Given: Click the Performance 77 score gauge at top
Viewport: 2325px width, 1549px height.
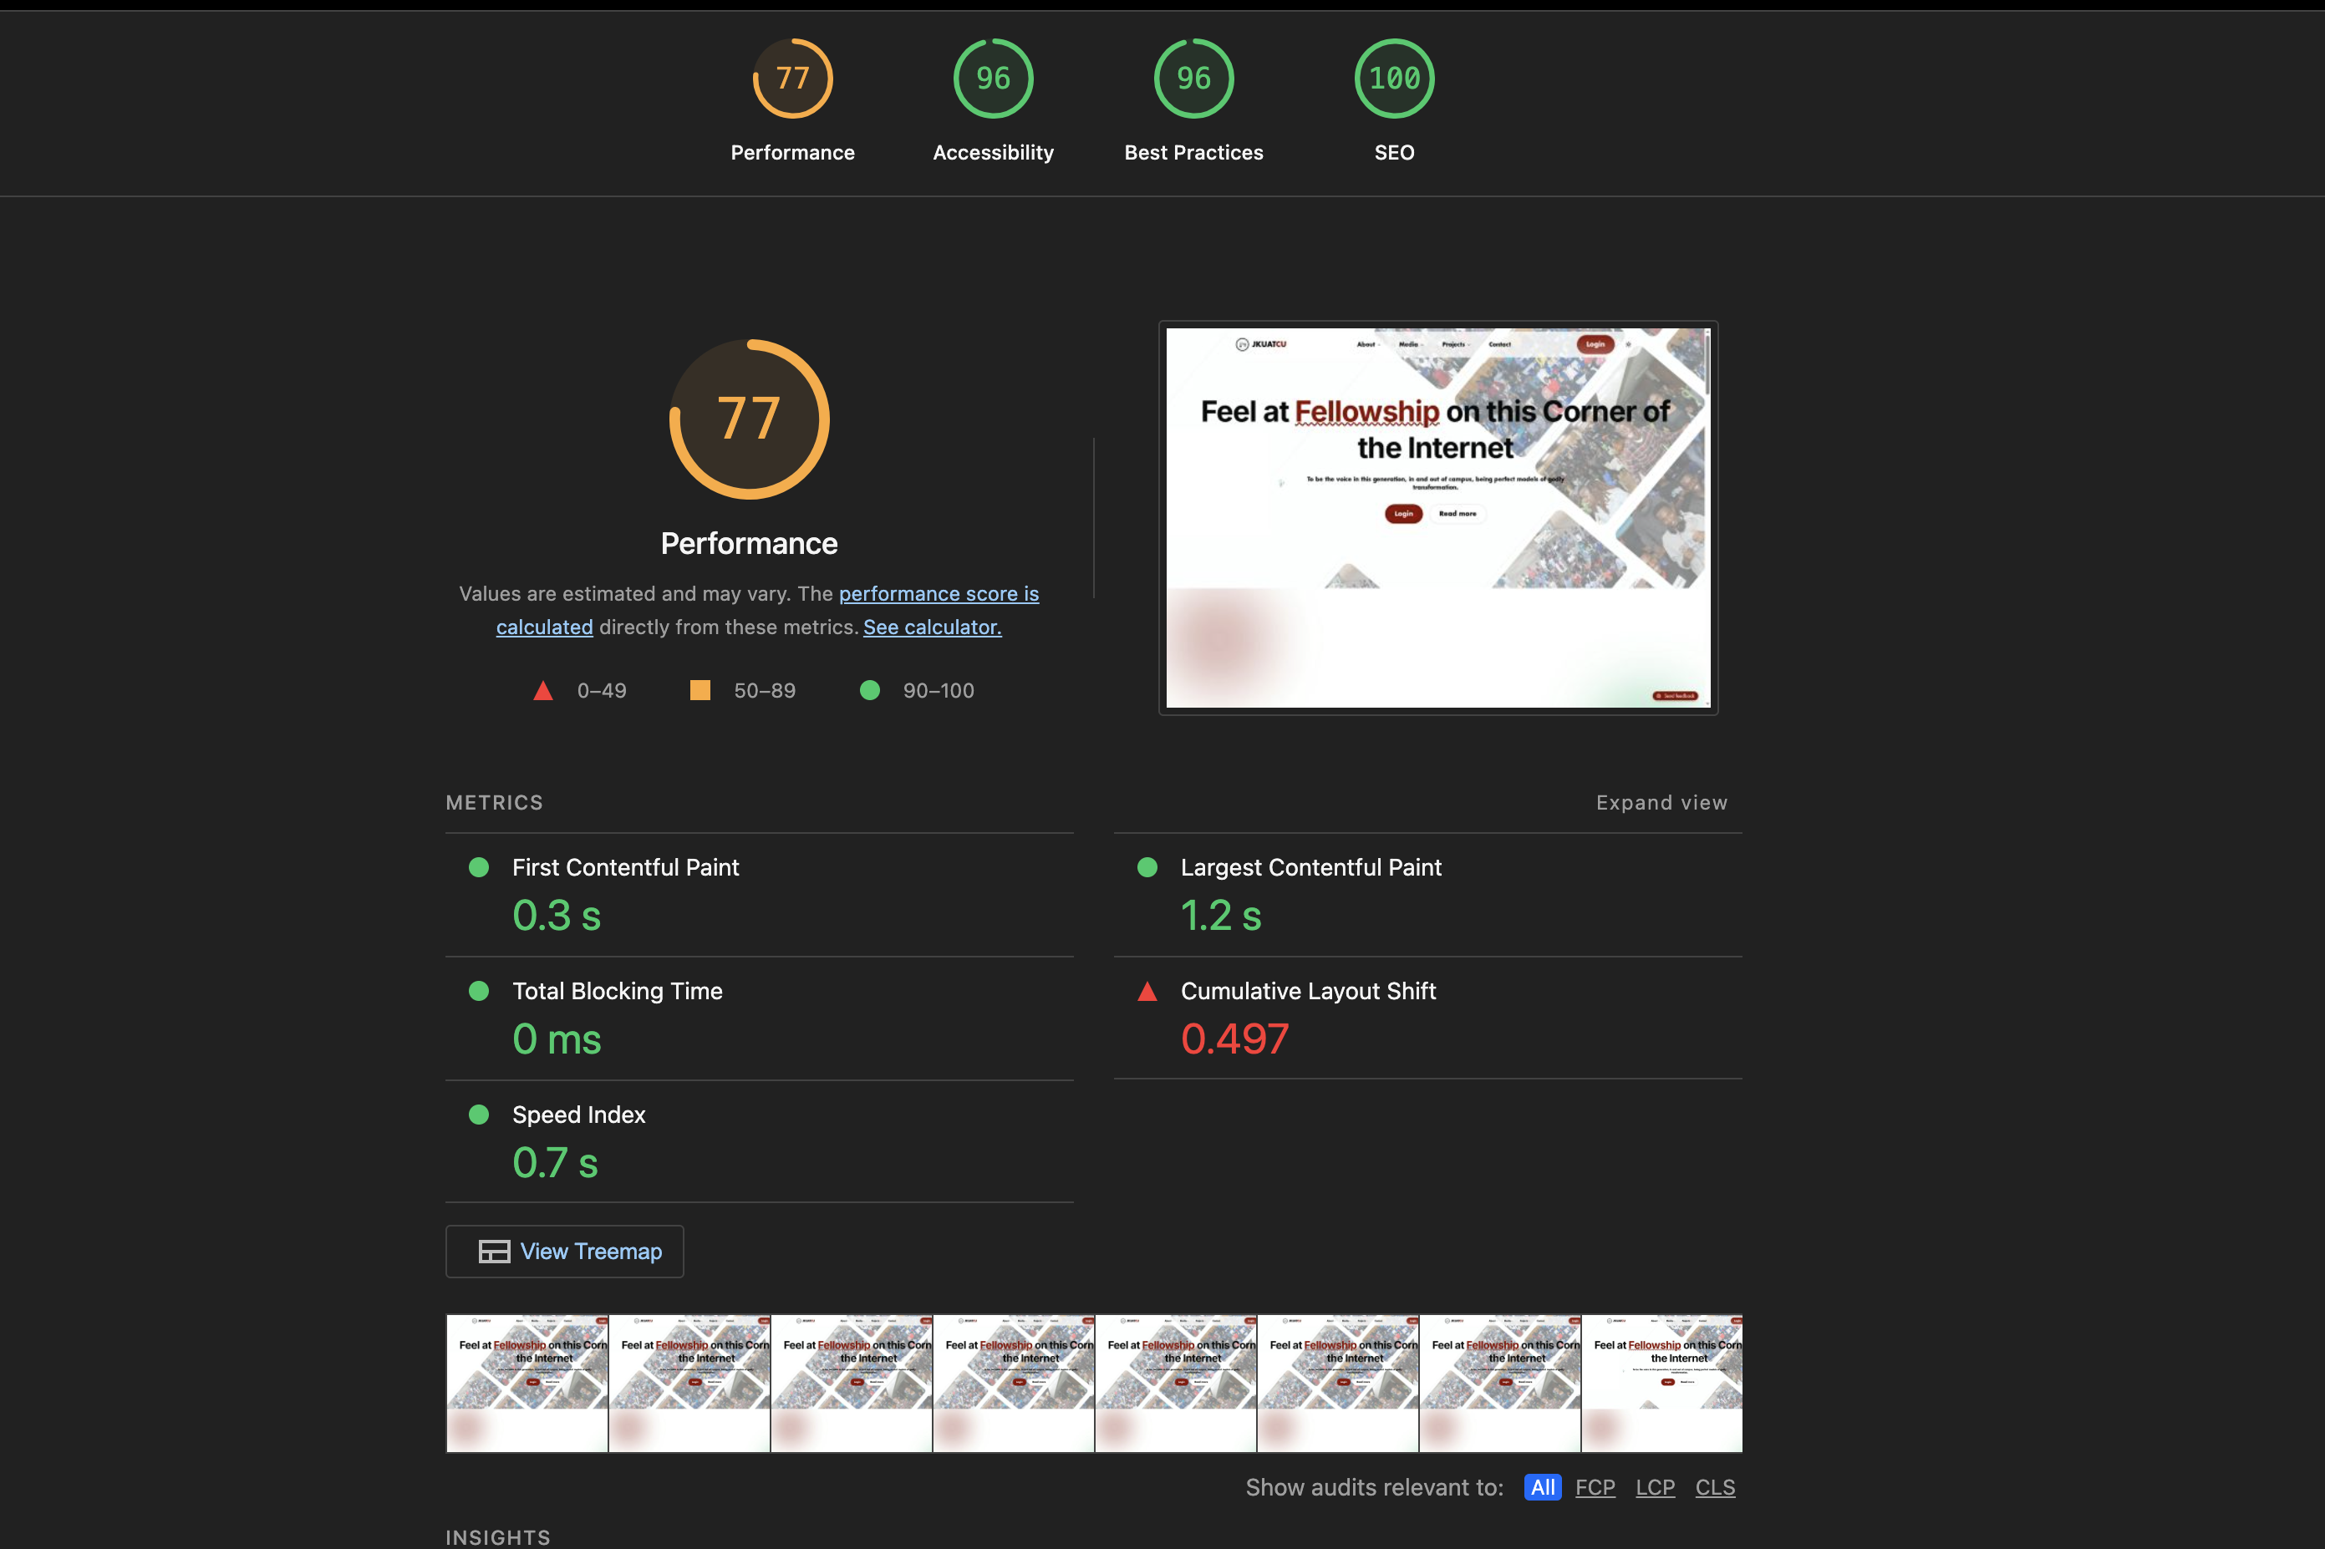Looking at the screenshot, I should [x=792, y=78].
